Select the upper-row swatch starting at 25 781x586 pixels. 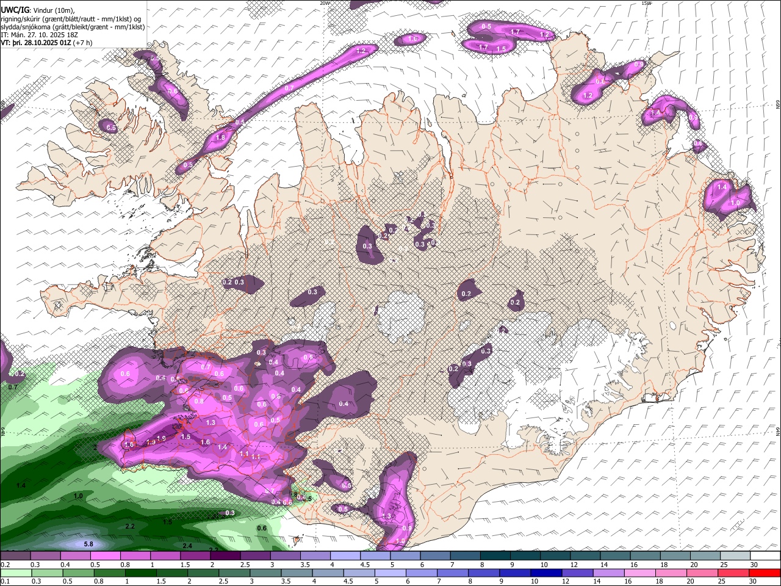click(735, 556)
